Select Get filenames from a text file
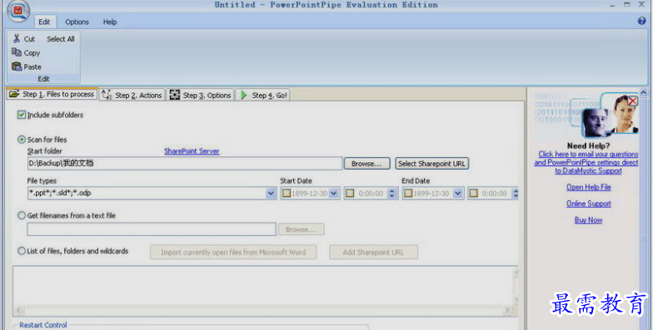The height and width of the screenshot is (330, 653). [22, 216]
